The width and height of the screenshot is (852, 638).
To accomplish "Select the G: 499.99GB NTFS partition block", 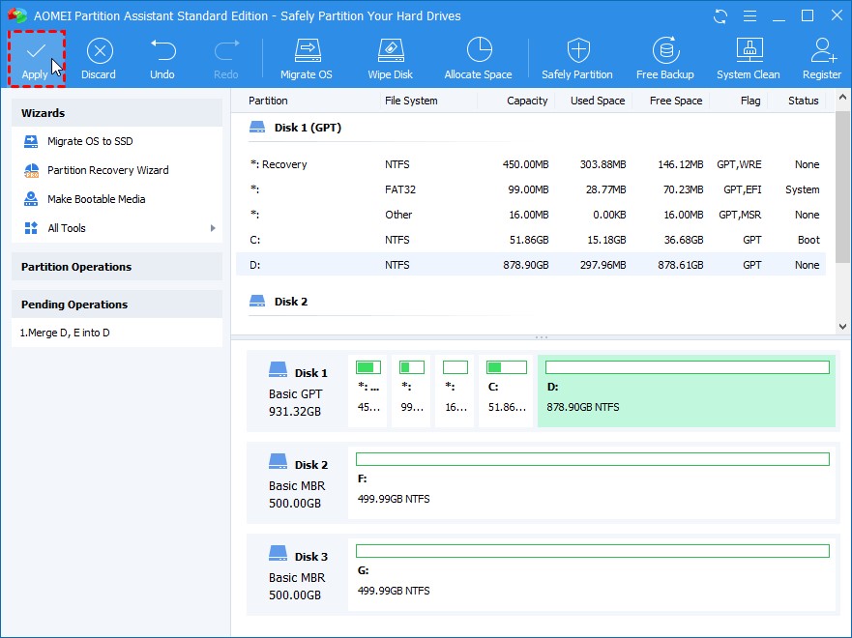I will tap(592, 574).
